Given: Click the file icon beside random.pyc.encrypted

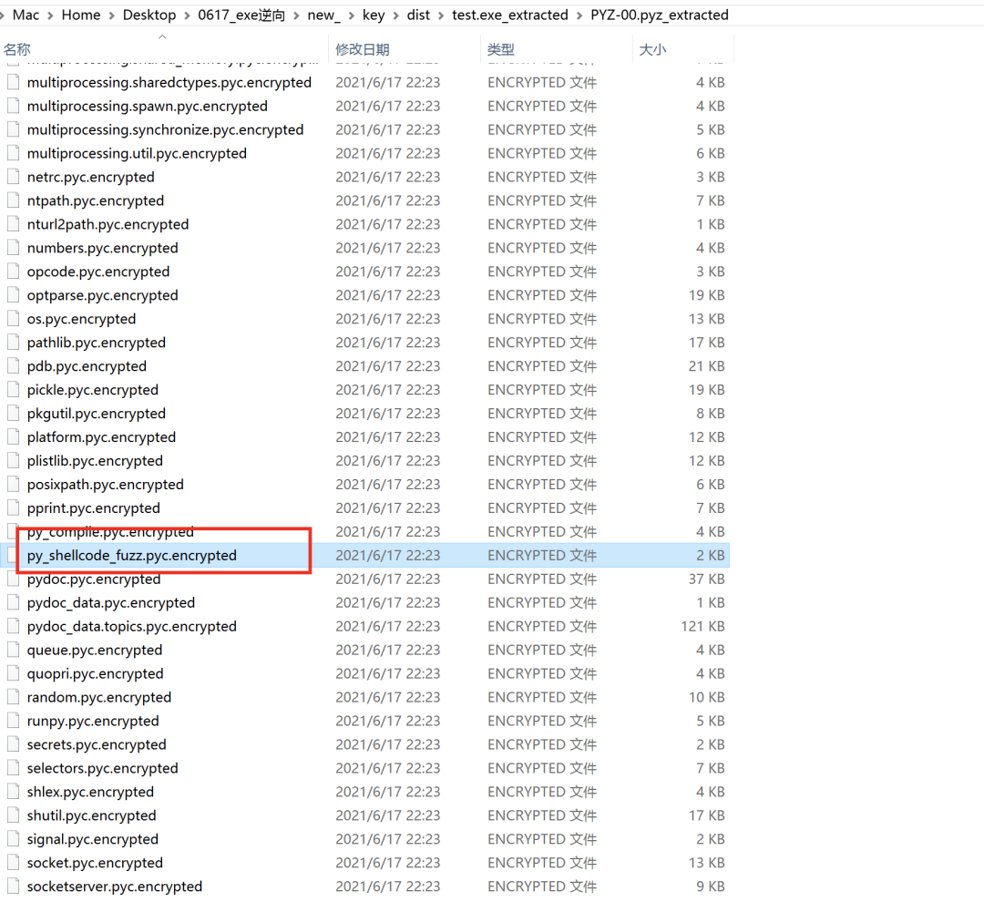Looking at the screenshot, I should coord(13,697).
